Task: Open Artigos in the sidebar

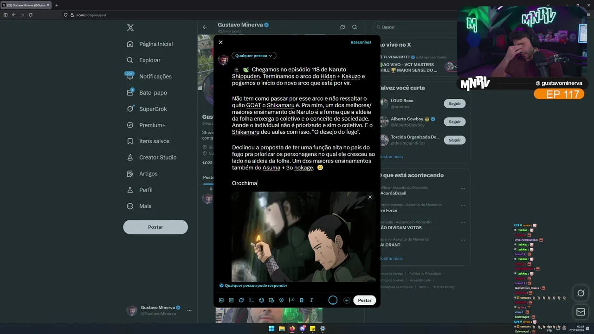Action: 142,173
